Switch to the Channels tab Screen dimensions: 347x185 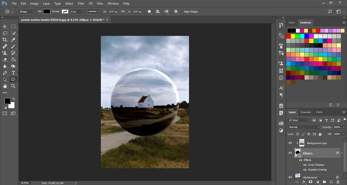(x=306, y=112)
